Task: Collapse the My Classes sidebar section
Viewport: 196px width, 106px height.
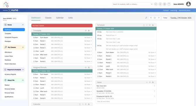Action: 23,47
